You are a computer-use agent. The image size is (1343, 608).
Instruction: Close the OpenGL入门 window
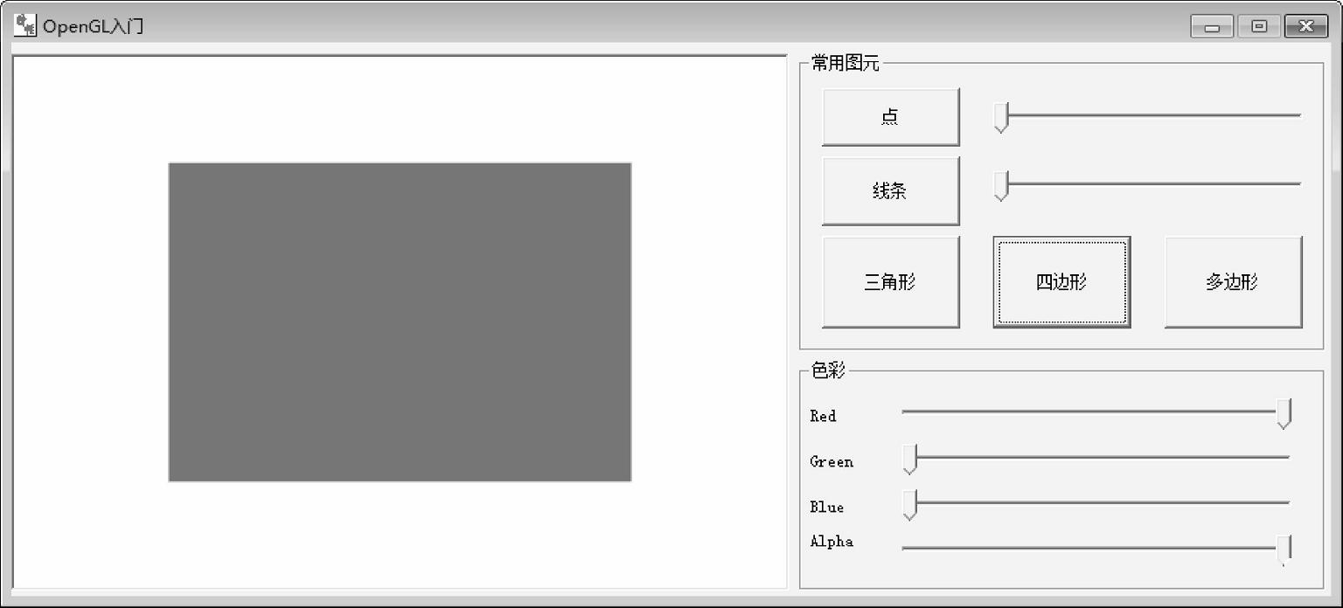click(x=1306, y=27)
